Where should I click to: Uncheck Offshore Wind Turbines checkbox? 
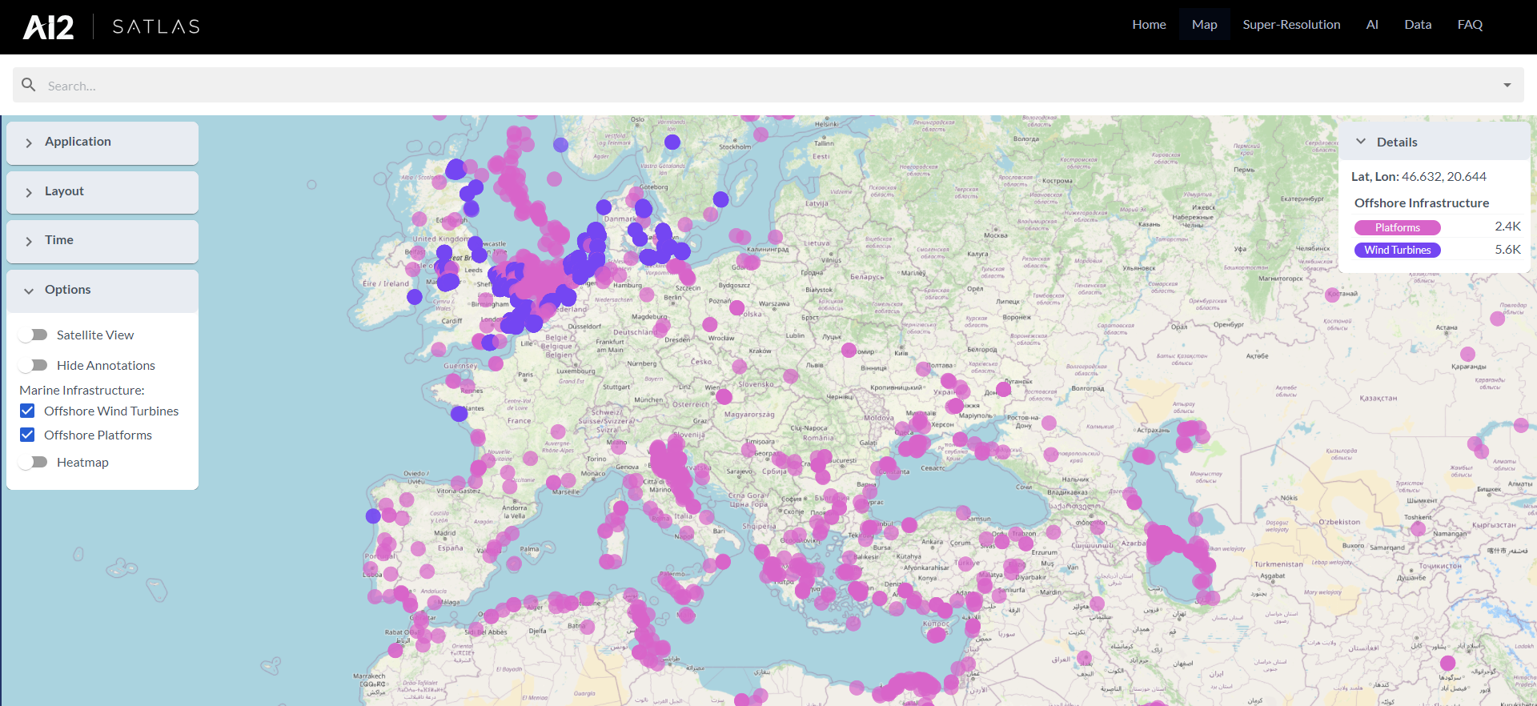[x=28, y=411]
